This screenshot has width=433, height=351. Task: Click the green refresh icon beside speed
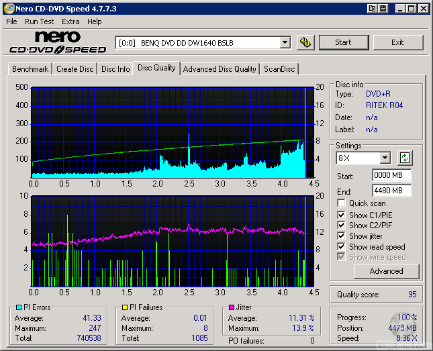[405, 158]
